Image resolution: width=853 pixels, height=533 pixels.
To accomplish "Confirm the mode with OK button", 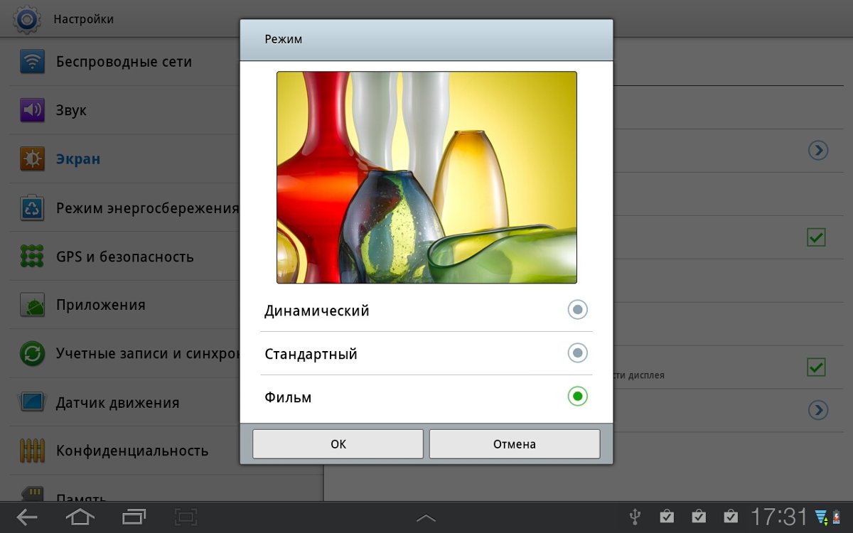I will point(338,444).
